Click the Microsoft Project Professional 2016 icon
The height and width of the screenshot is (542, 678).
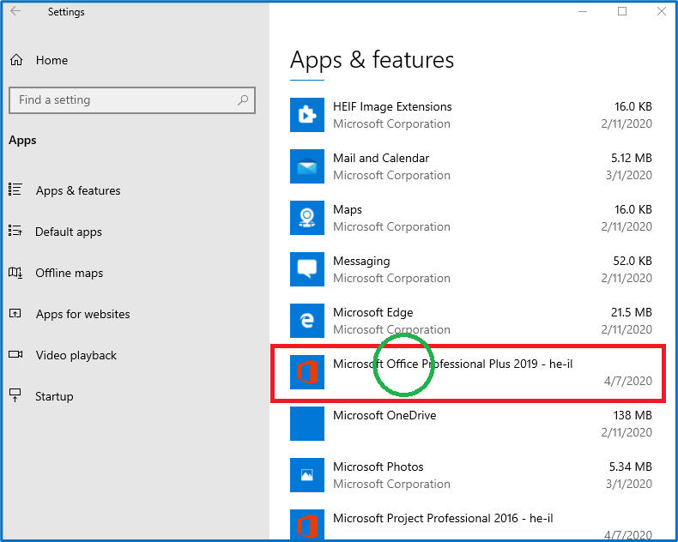point(307,524)
